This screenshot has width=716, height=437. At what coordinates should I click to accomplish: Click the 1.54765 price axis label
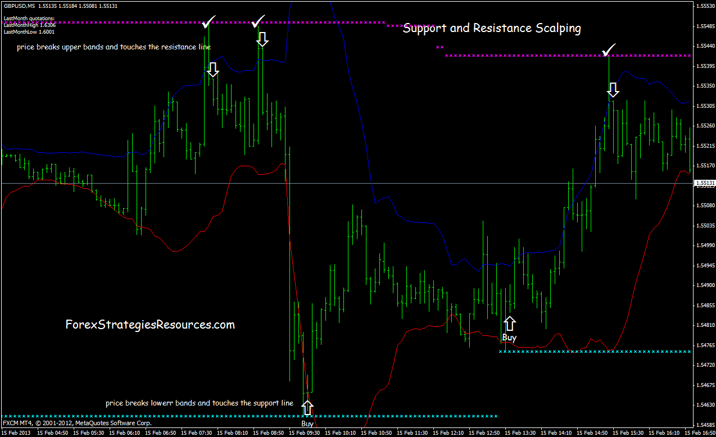(x=705, y=345)
